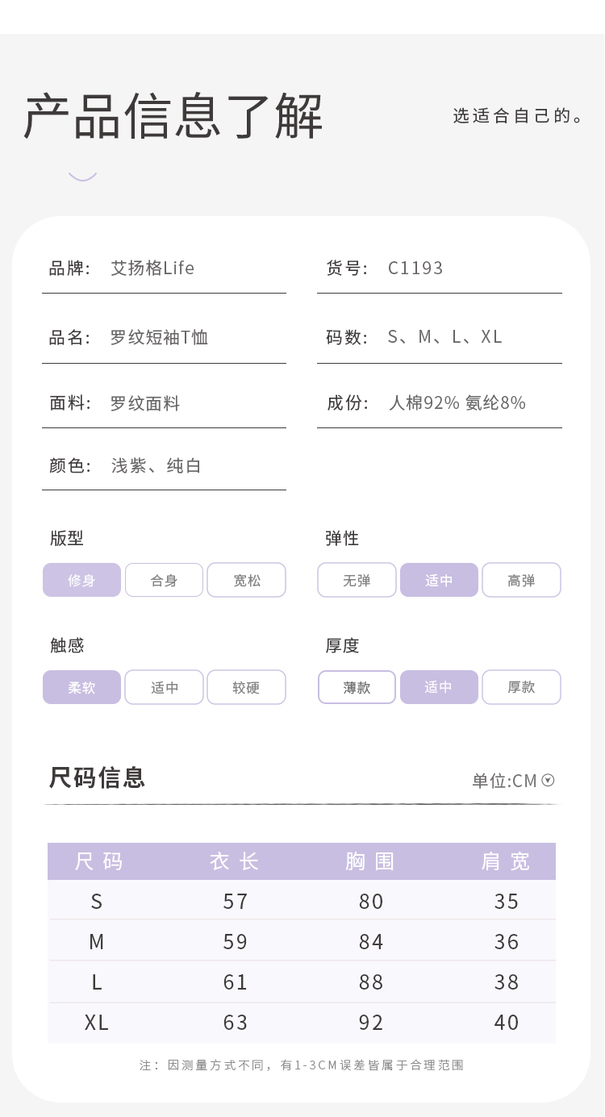Viewport: 605px width, 1117px height.
Task: Select the 修身 fit option
Action: coord(81,580)
